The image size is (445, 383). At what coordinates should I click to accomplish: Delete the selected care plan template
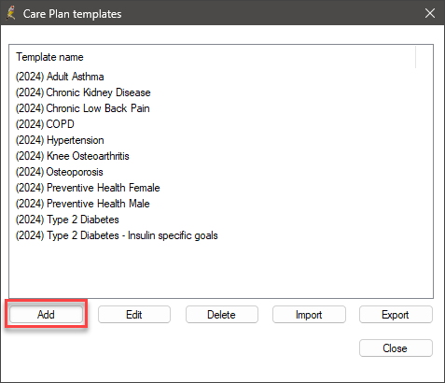point(221,315)
